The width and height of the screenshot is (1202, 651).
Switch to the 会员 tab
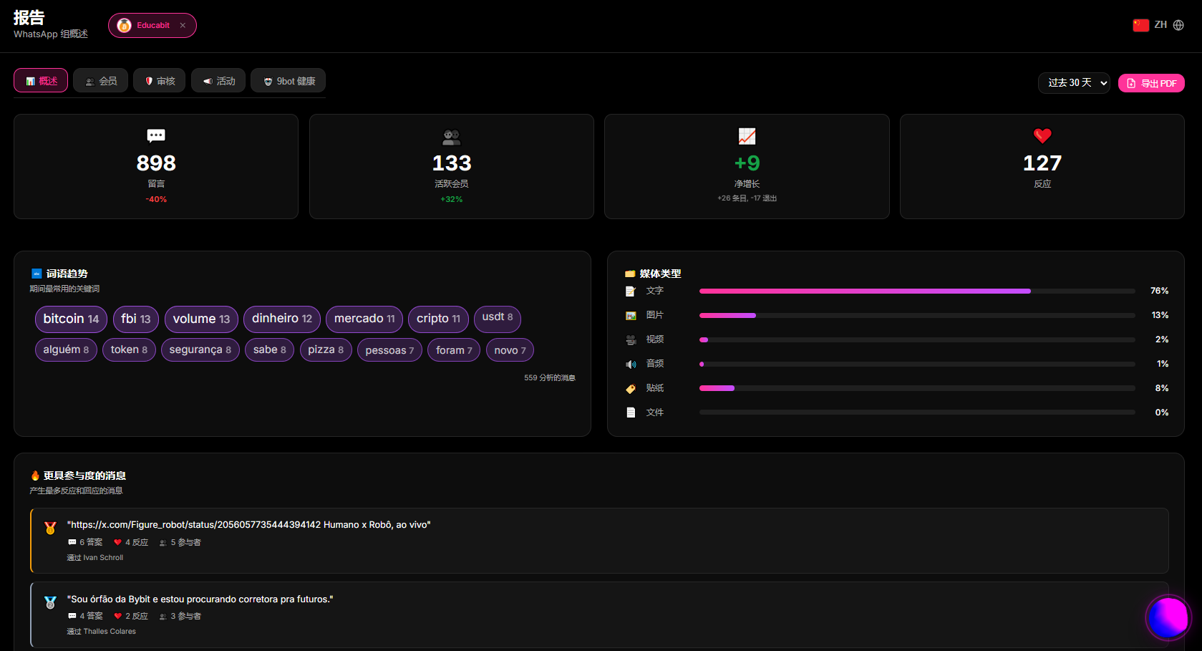(101, 80)
